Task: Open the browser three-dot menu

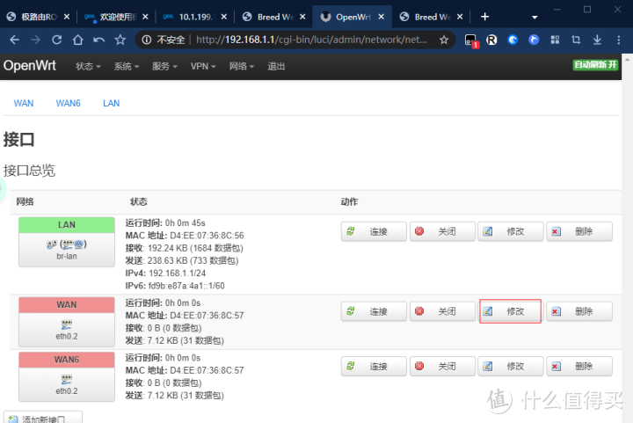Action: [618, 40]
